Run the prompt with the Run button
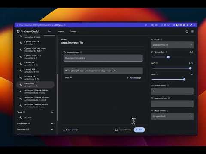The height and width of the screenshot is (154, 206). 139,130
